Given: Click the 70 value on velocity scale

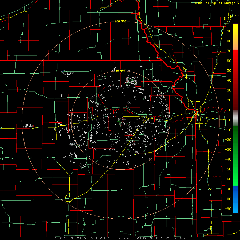Looking at the screenshot, I should (x=229, y=51).
